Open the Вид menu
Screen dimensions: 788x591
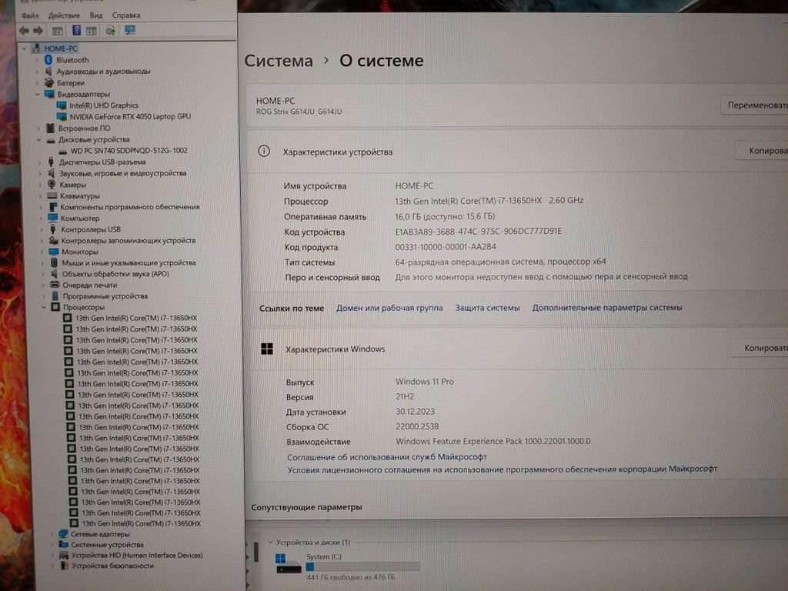96,15
